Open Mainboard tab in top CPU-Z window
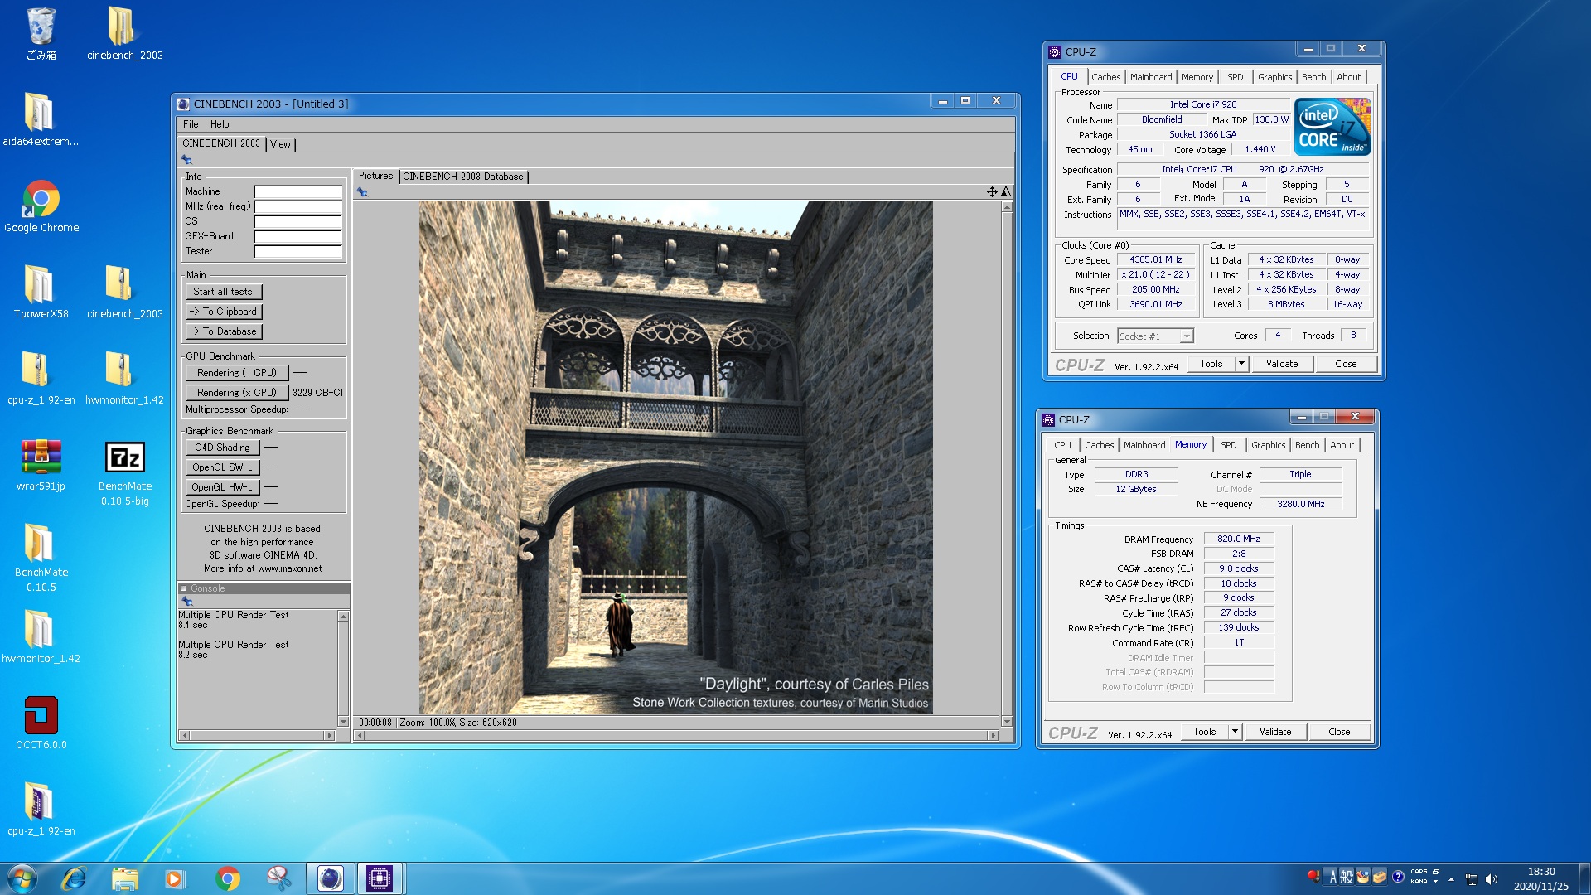1591x895 pixels. pyautogui.click(x=1151, y=77)
